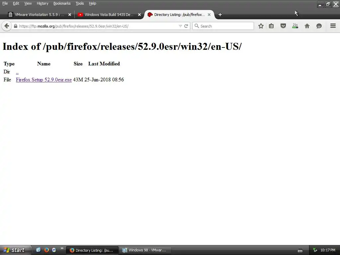The height and width of the screenshot is (255, 340).
Task: Show bookmarks list icon
Action: pos(271,26)
